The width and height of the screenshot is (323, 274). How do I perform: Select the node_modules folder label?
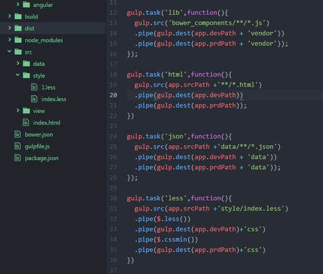44,40
